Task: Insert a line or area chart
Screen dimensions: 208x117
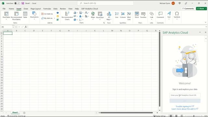Action: (x=76, y=16)
